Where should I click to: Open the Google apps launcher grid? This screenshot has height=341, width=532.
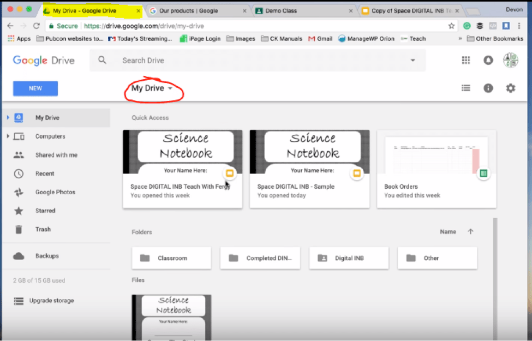pyautogui.click(x=465, y=60)
